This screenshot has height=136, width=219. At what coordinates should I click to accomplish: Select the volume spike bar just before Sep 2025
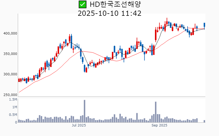tap(155, 112)
